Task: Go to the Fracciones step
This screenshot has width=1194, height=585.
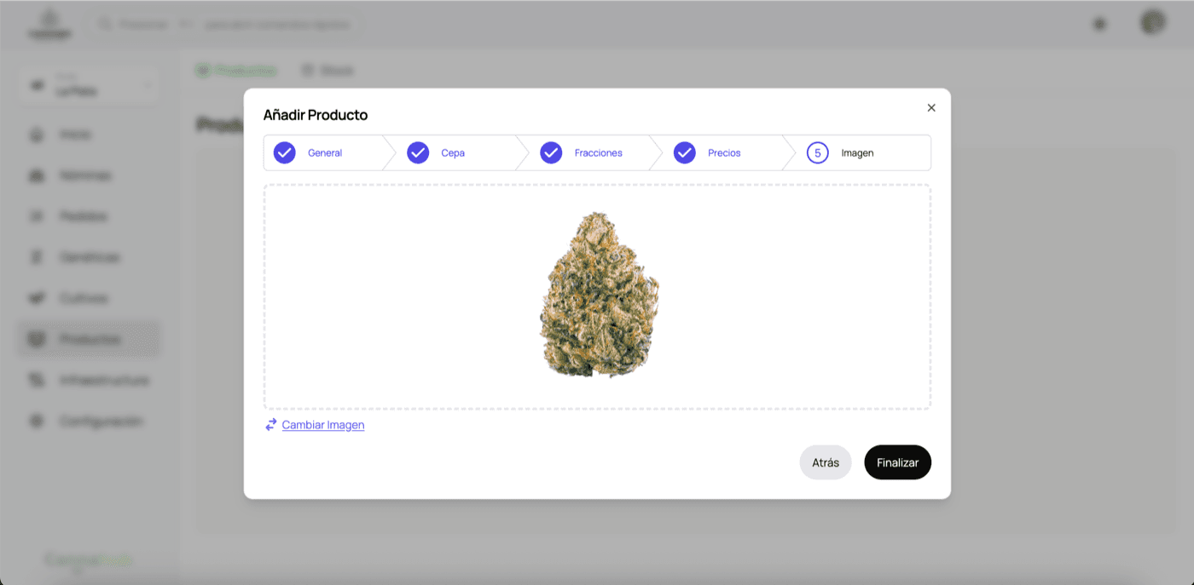Action: [598, 153]
